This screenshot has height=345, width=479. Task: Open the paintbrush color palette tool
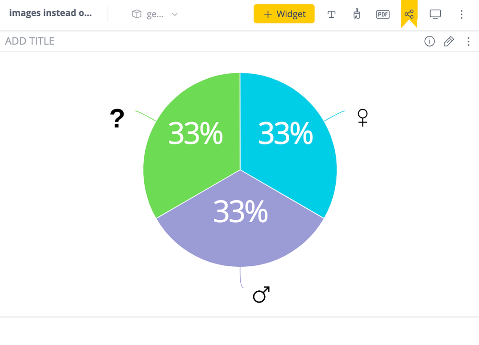tap(357, 14)
